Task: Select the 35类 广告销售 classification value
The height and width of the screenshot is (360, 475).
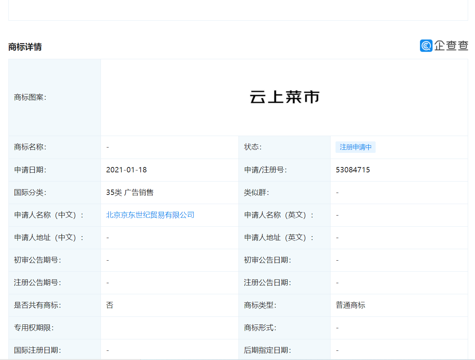Action: [130, 193]
